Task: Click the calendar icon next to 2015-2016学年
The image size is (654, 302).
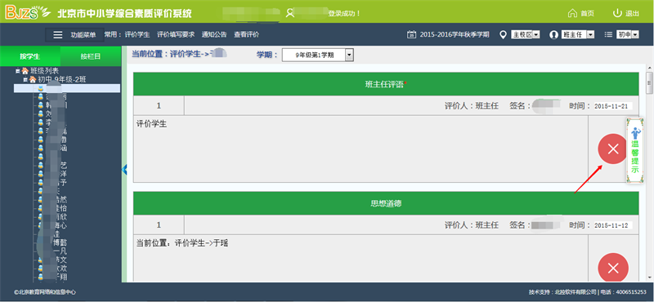Action: pyautogui.click(x=411, y=34)
